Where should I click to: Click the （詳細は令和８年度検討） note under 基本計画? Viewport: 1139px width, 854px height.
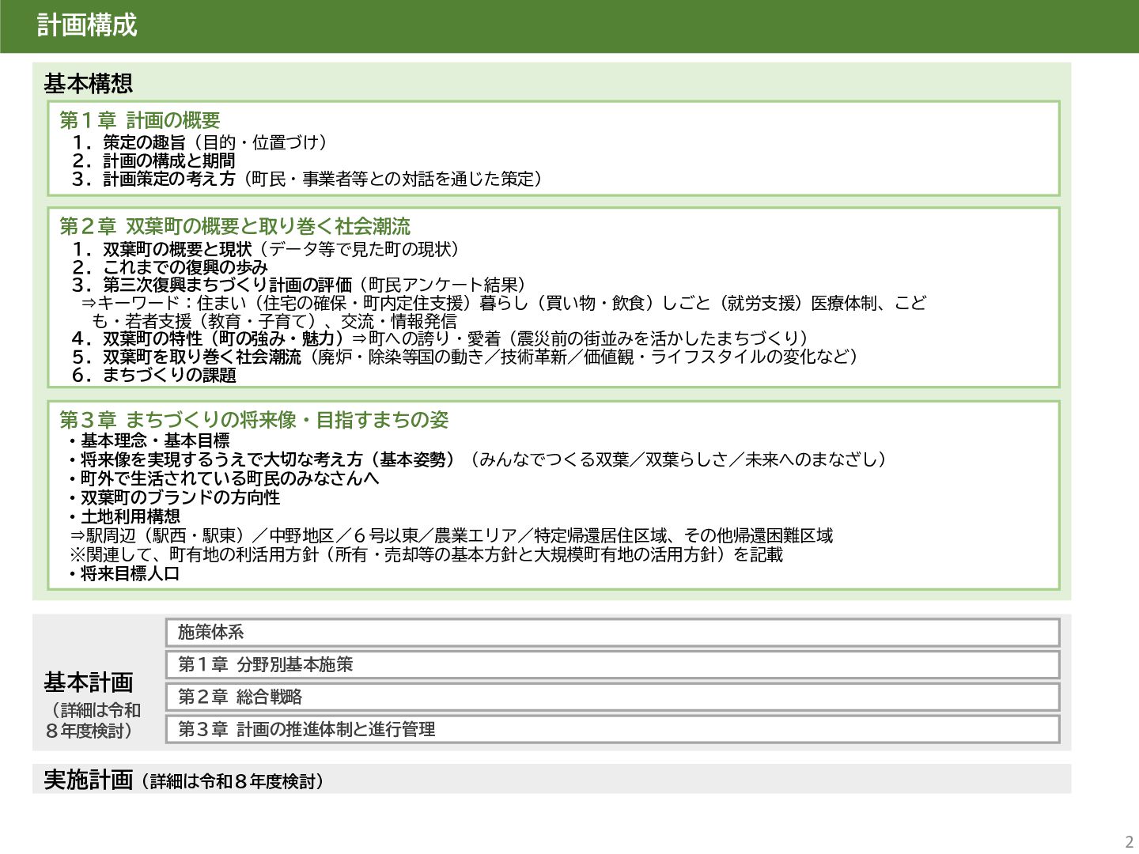[x=91, y=720]
